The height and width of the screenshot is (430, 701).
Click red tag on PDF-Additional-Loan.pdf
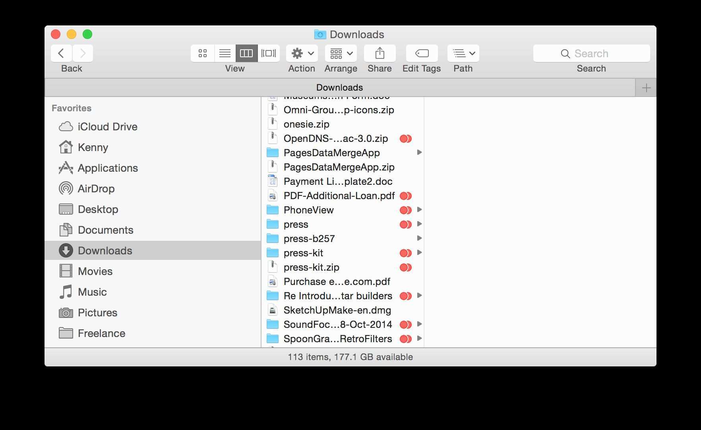tap(405, 196)
